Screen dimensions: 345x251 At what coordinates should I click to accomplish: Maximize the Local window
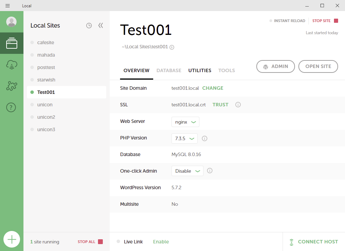(x=322, y=6)
